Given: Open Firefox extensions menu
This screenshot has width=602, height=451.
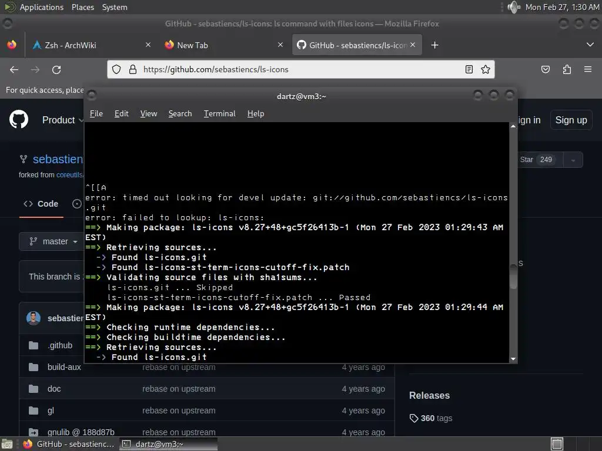Looking at the screenshot, I should click(x=567, y=69).
